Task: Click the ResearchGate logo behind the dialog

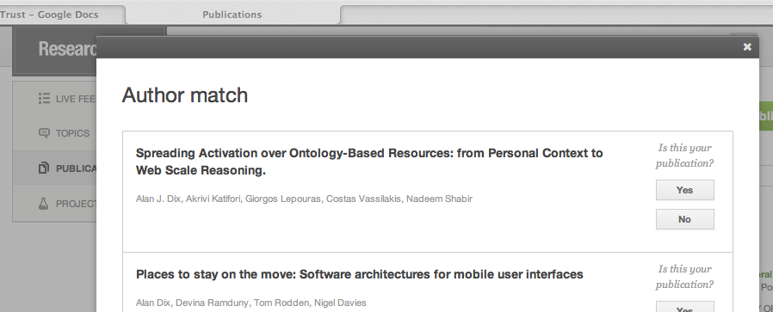Action: point(67,49)
